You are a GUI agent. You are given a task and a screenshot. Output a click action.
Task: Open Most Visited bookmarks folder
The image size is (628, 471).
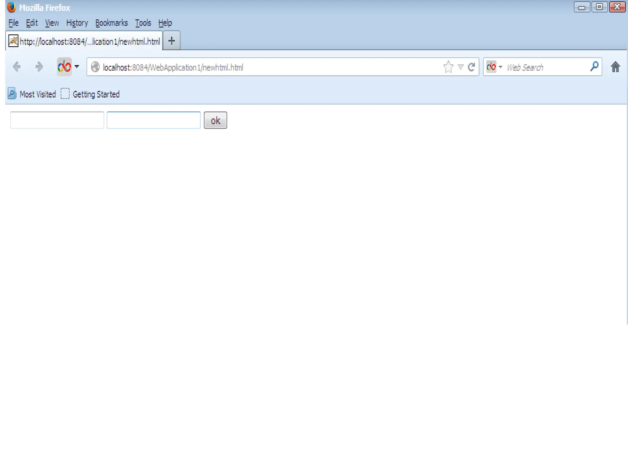click(32, 94)
